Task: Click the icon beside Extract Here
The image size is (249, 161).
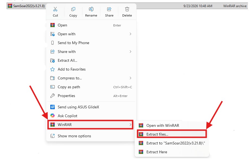Action: click(x=141, y=152)
